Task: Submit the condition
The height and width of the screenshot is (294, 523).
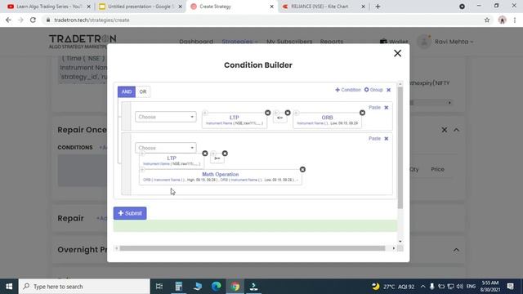Action: pos(130,213)
